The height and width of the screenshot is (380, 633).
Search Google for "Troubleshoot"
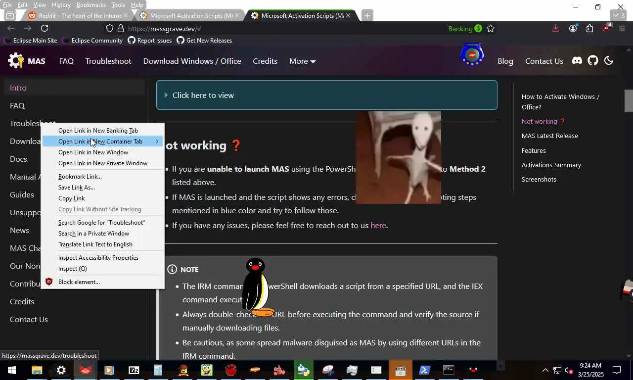pyautogui.click(x=103, y=223)
